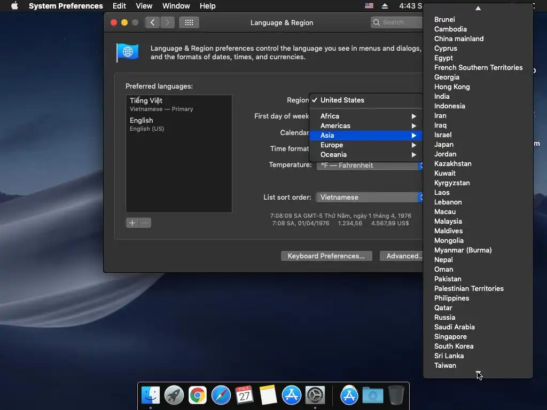Screen dimensions: 547x410
Task: Choose Kazakhstan from the country list
Action: pos(478,163)
